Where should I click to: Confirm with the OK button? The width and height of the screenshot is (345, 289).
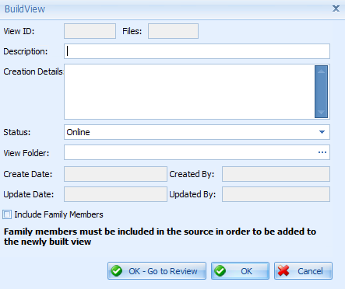pyautogui.click(x=240, y=271)
